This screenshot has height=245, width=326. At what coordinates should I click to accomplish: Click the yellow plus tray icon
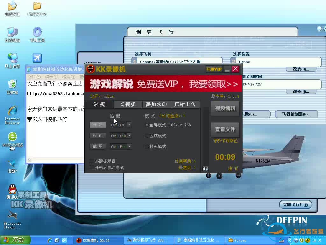(308, 241)
